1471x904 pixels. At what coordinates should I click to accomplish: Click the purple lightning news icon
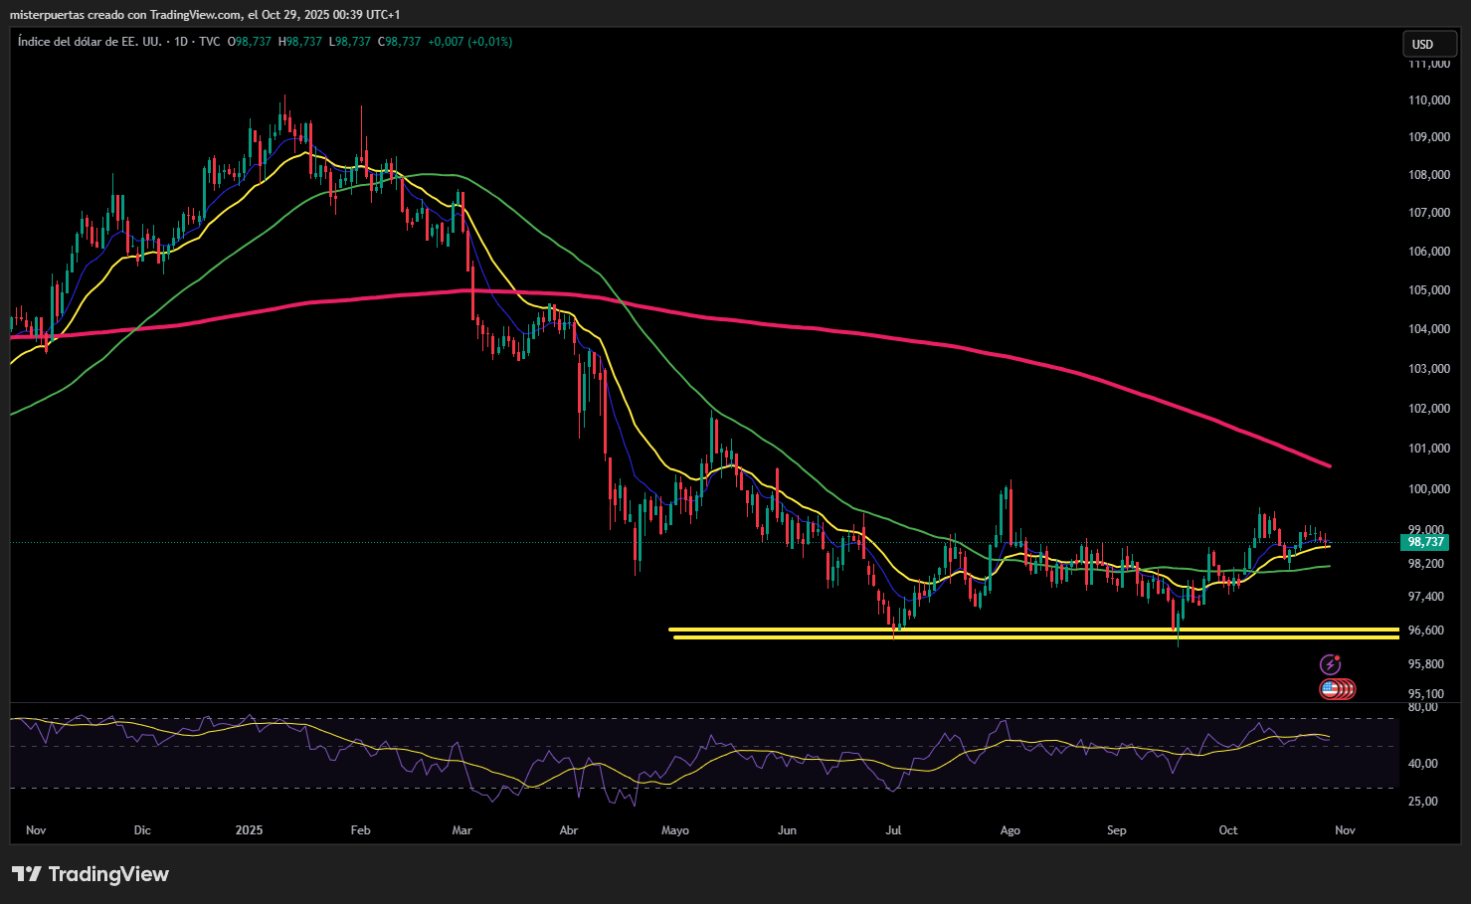click(x=1330, y=664)
